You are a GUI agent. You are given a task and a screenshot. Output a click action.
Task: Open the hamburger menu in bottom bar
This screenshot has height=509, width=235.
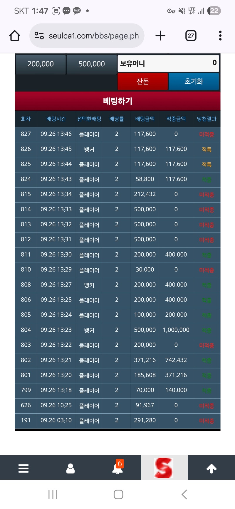[23, 468]
